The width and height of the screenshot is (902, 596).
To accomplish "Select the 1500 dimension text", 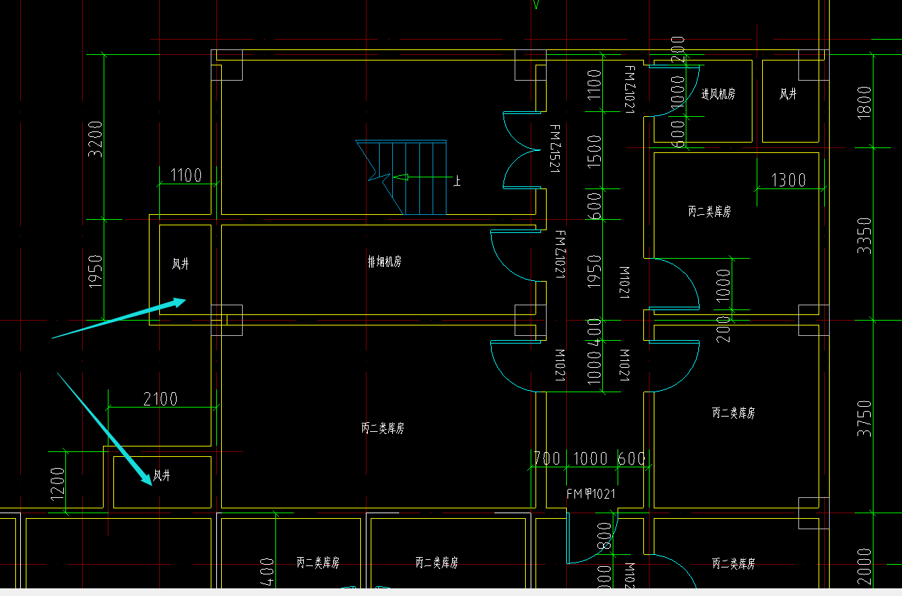I will tap(594, 152).
